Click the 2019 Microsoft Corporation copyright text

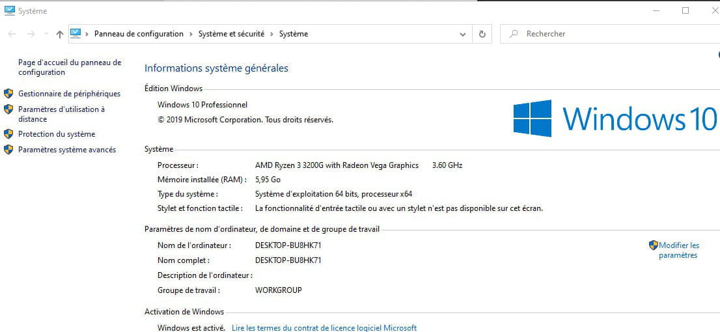tap(245, 120)
